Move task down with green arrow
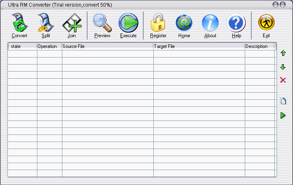293x185 pixels. pyautogui.click(x=283, y=67)
